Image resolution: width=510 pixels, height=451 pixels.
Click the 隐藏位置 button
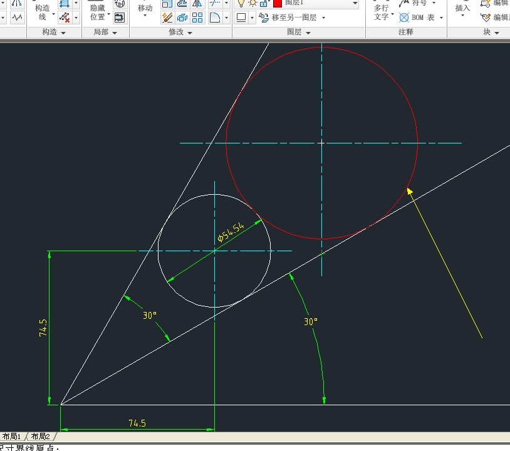coord(98,12)
